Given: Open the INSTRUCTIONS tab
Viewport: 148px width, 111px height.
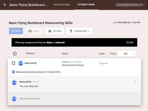Looking at the screenshot, I should (62, 5).
